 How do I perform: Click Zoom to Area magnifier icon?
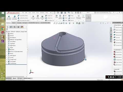tap(57, 23)
